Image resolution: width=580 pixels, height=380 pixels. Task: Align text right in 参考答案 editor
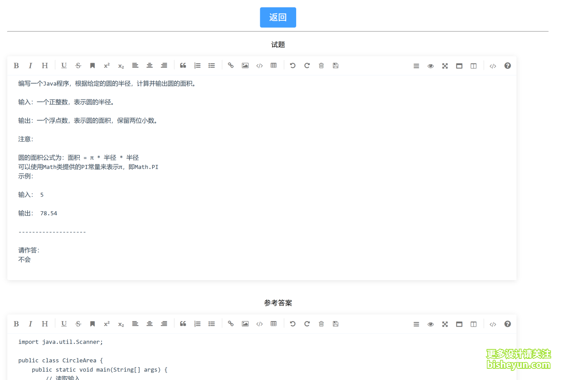(x=164, y=324)
